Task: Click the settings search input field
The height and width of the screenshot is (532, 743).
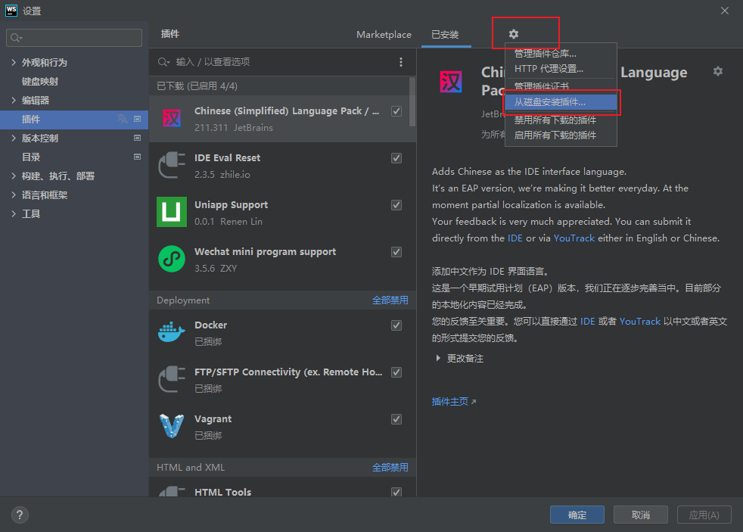Action: point(74,38)
